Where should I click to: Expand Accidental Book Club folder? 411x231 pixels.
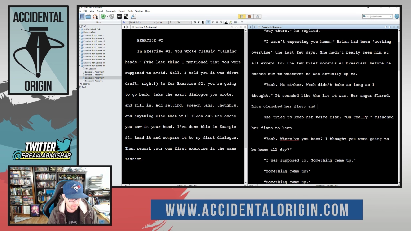(80, 29)
